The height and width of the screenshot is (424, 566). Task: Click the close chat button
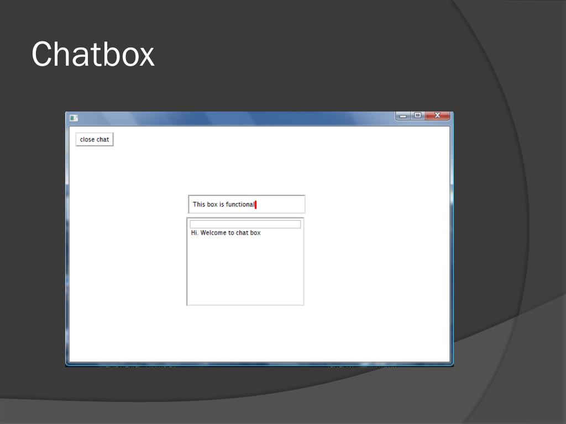[94, 140]
